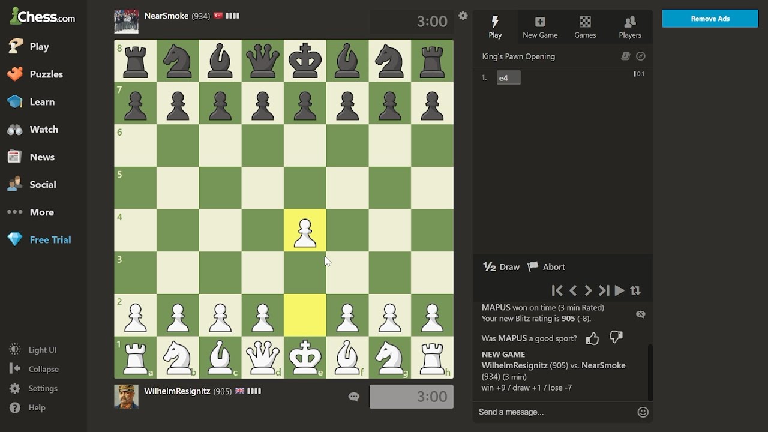The width and height of the screenshot is (768, 432).
Task: Offer a Draw
Action: 502,267
